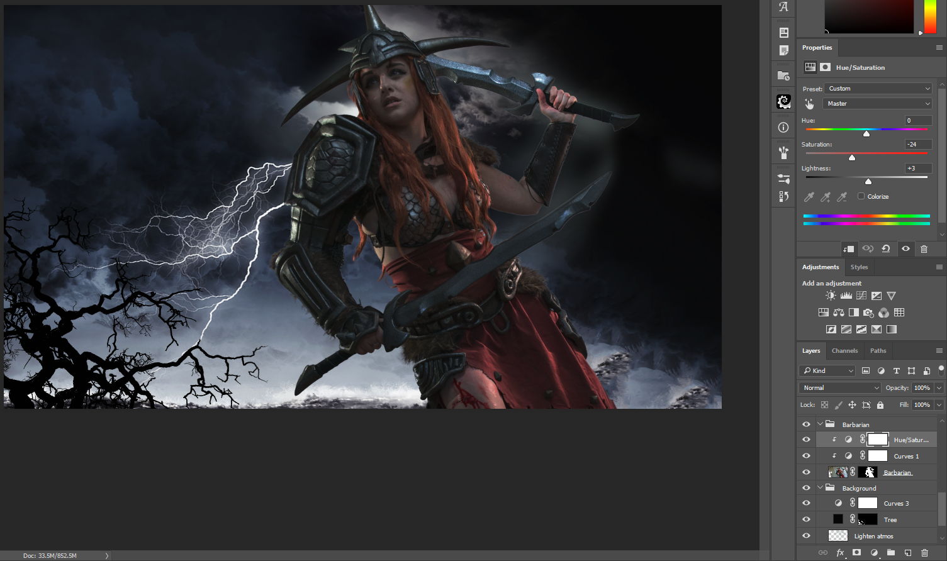Add a Photo Filter adjustment

point(868,313)
